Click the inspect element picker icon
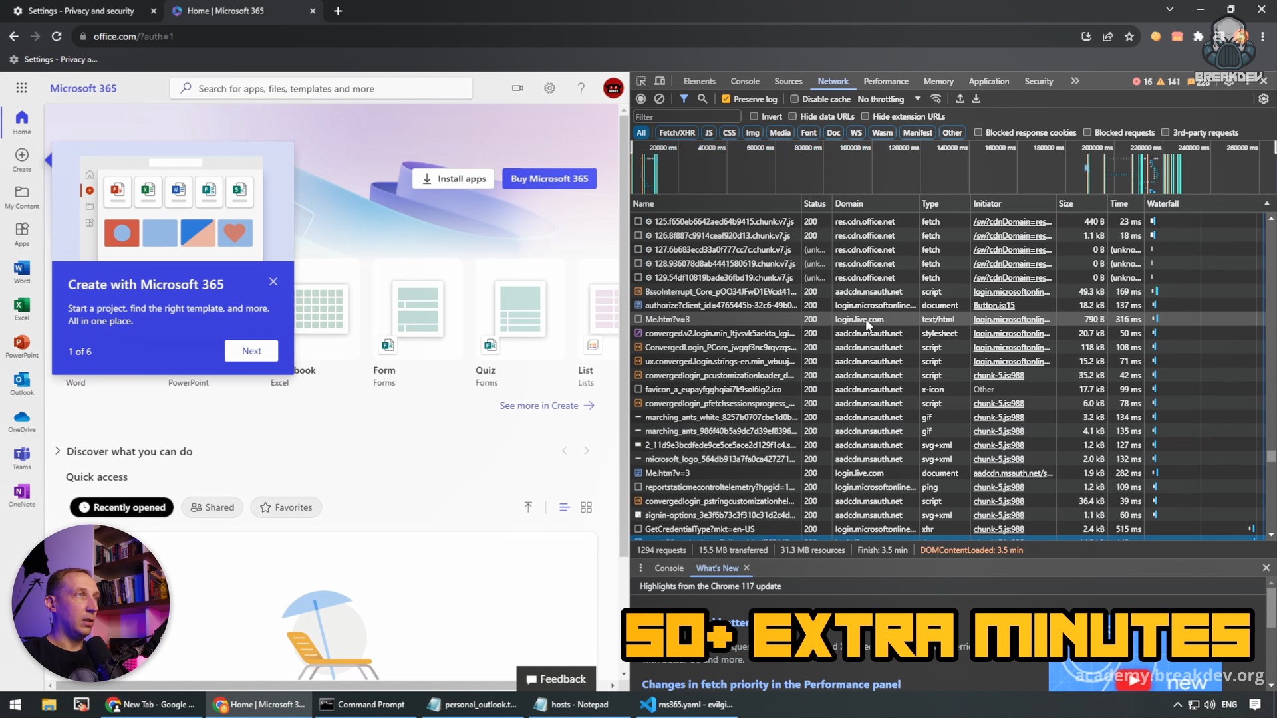Screen dimensions: 1277x718 [x=640, y=81]
